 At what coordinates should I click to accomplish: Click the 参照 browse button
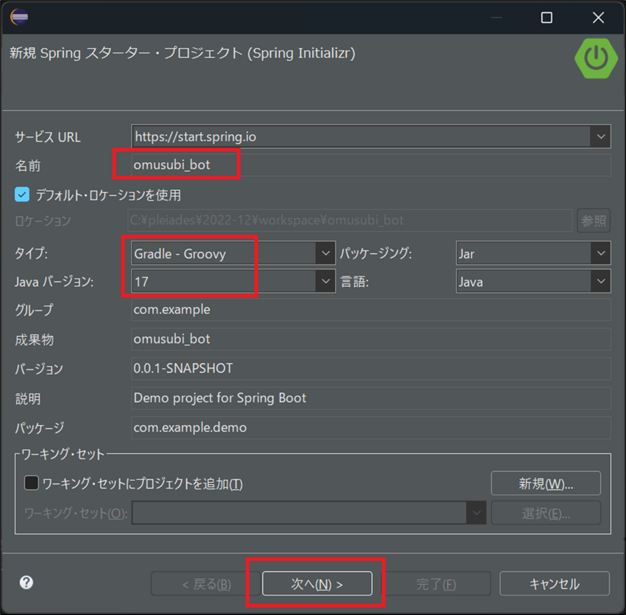594,220
